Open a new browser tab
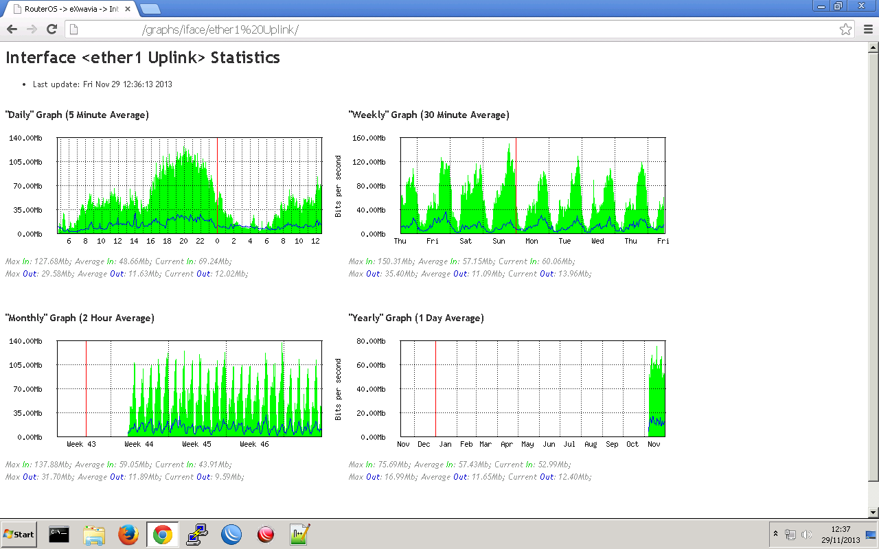This screenshot has width=879, height=549. [x=150, y=9]
